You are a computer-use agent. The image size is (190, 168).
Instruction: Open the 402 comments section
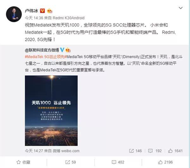pos(118,162)
